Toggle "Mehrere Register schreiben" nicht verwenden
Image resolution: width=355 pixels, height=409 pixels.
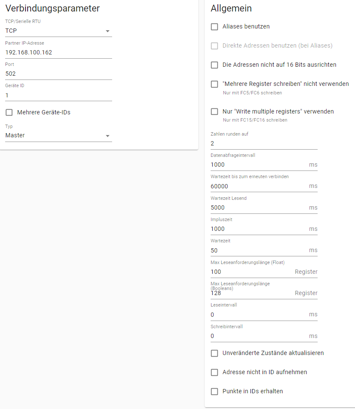(214, 84)
